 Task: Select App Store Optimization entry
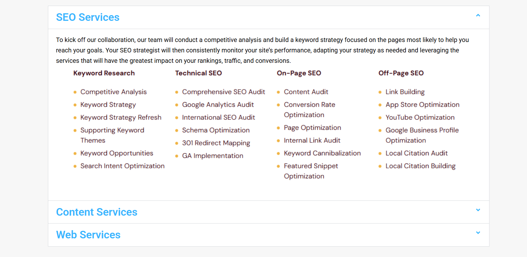(x=422, y=105)
